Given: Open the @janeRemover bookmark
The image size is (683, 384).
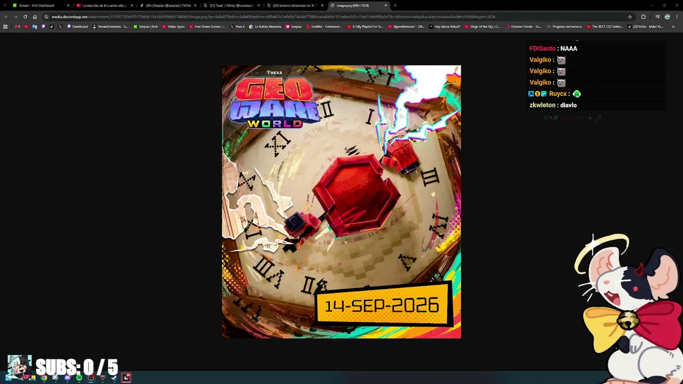Looking at the screenshot, I should [x=407, y=27].
